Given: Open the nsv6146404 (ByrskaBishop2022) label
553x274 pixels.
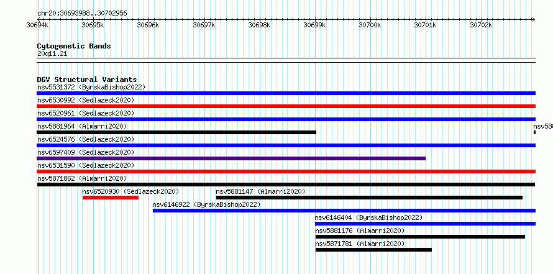Looking at the screenshot, I should [368, 217].
